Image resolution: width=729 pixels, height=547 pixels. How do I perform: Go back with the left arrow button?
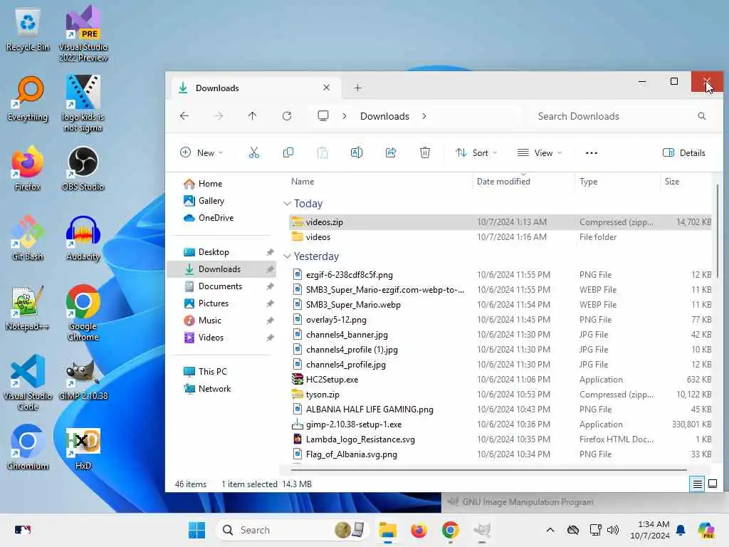[x=184, y=116]
